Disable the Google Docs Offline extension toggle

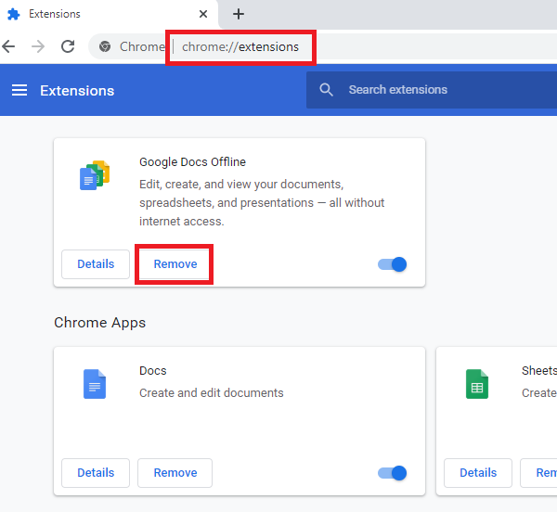(393, 264)
